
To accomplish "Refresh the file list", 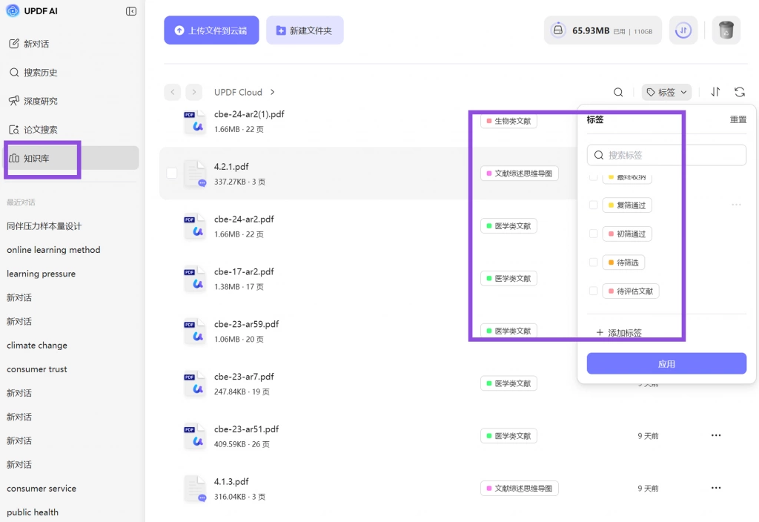I will [739, 92].
